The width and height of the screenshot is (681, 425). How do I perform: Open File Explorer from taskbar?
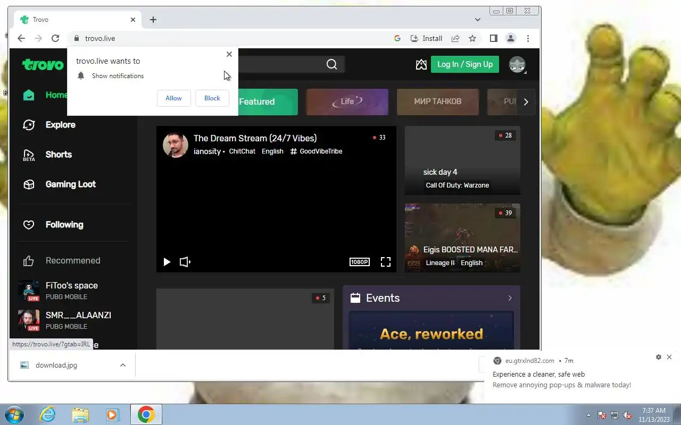tap(80, 414)
